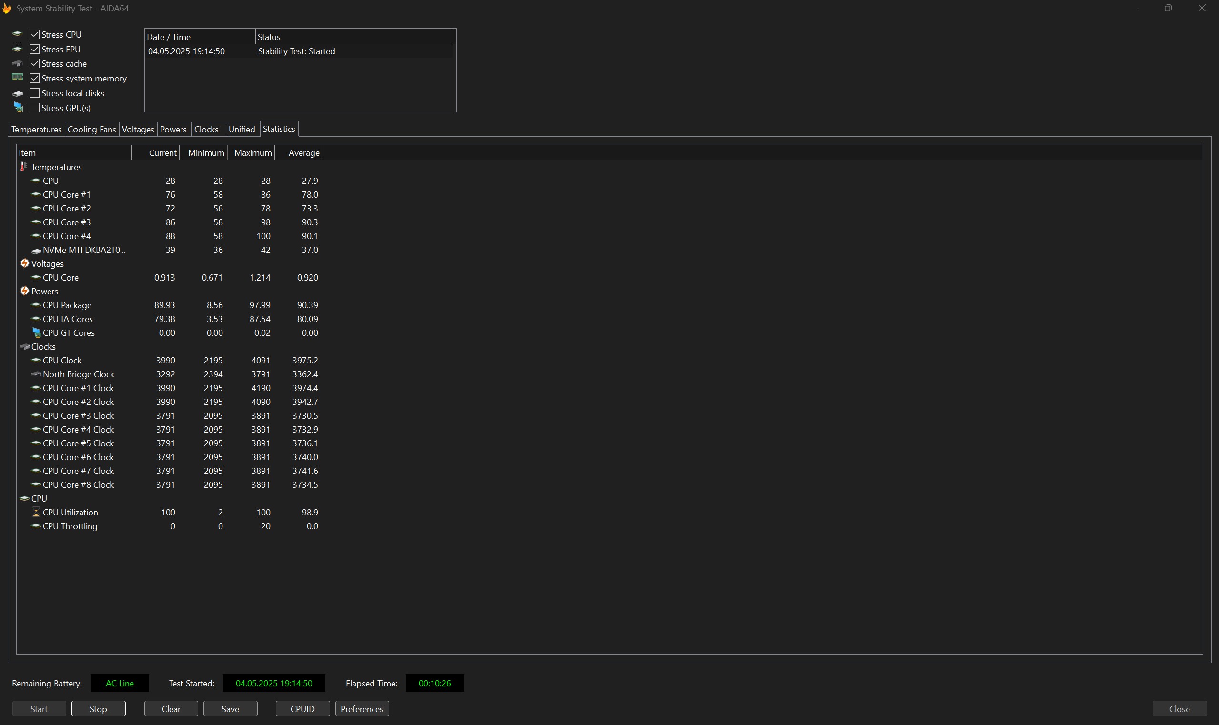
Task: Click the Voltages group lightning icon
Action: [x=24, y=263]
